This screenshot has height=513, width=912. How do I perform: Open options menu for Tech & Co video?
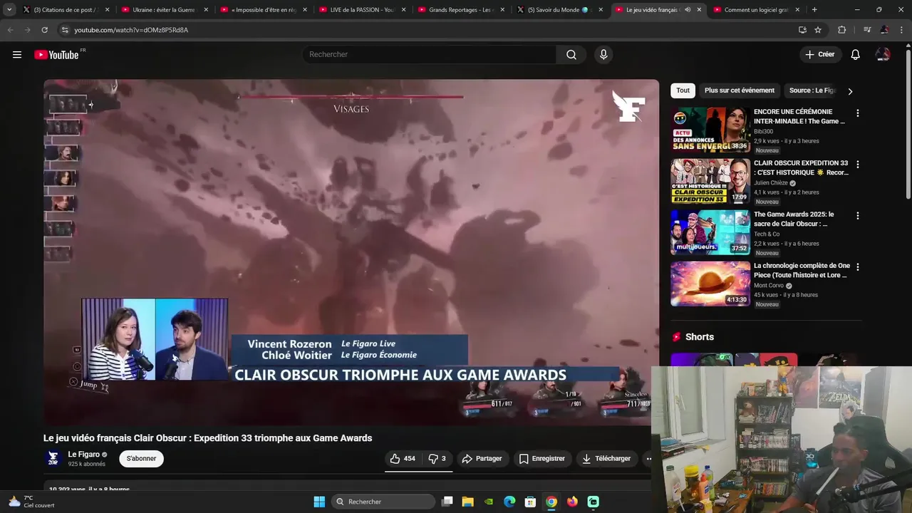click(x=857, y=216)
